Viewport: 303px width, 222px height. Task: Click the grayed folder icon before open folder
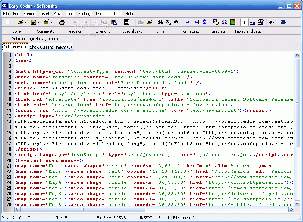pyautogui.click(x=141, y=22)
